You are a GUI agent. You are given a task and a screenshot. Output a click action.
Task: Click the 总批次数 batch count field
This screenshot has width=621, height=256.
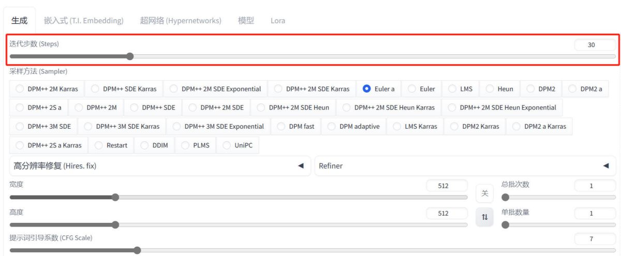point(595,186)
